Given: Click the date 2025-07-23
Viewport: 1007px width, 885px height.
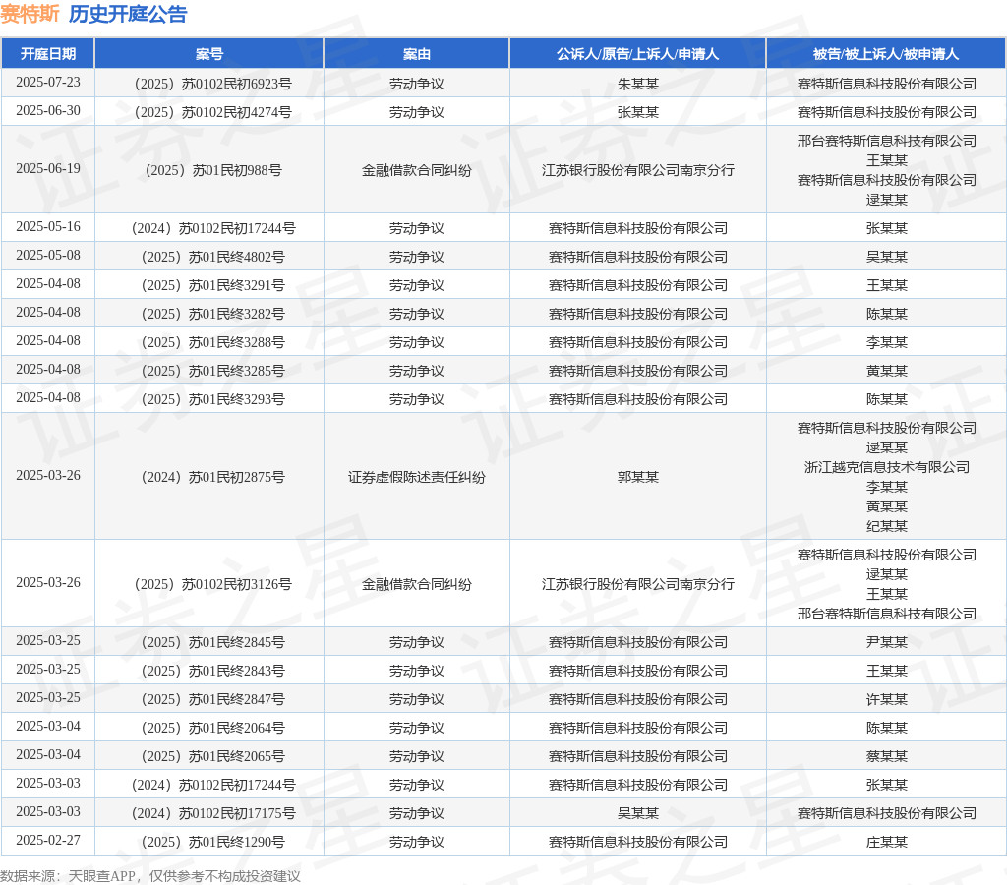Looking at the screenshot, I should 48,83.
